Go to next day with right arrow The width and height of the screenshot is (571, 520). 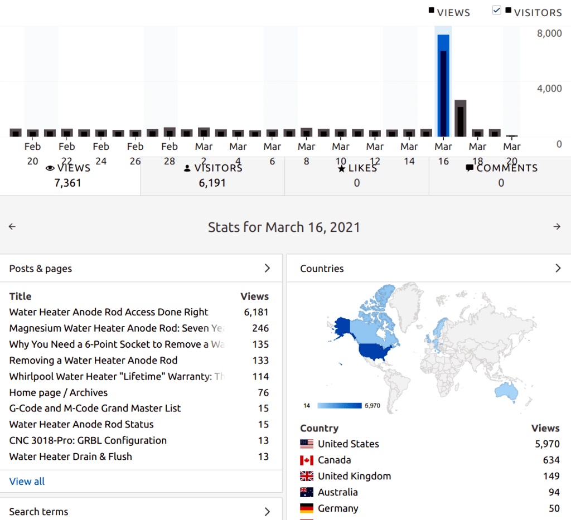coord(557,227)
